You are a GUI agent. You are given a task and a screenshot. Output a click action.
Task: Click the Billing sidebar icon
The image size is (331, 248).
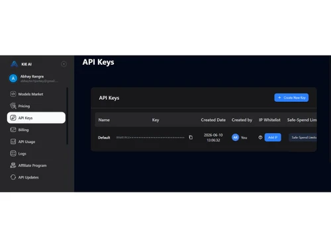13,130
